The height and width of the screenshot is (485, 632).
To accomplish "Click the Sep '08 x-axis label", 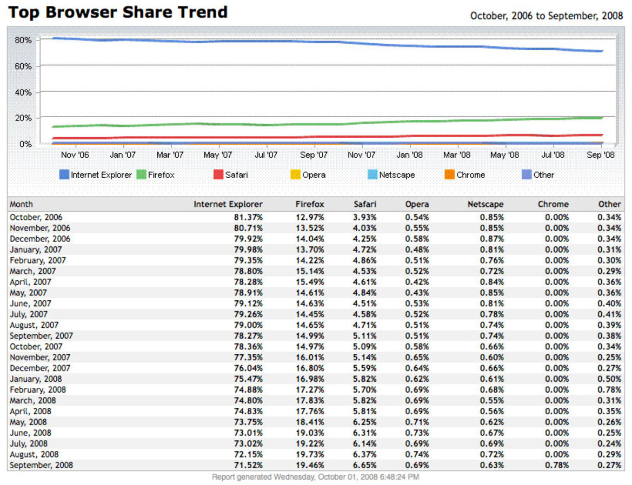I will (x=601, y=155).
